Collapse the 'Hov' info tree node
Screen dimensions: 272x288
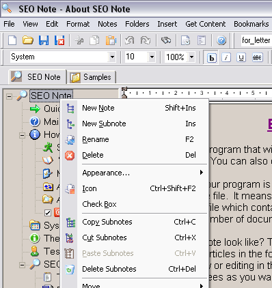click(22, 135)
